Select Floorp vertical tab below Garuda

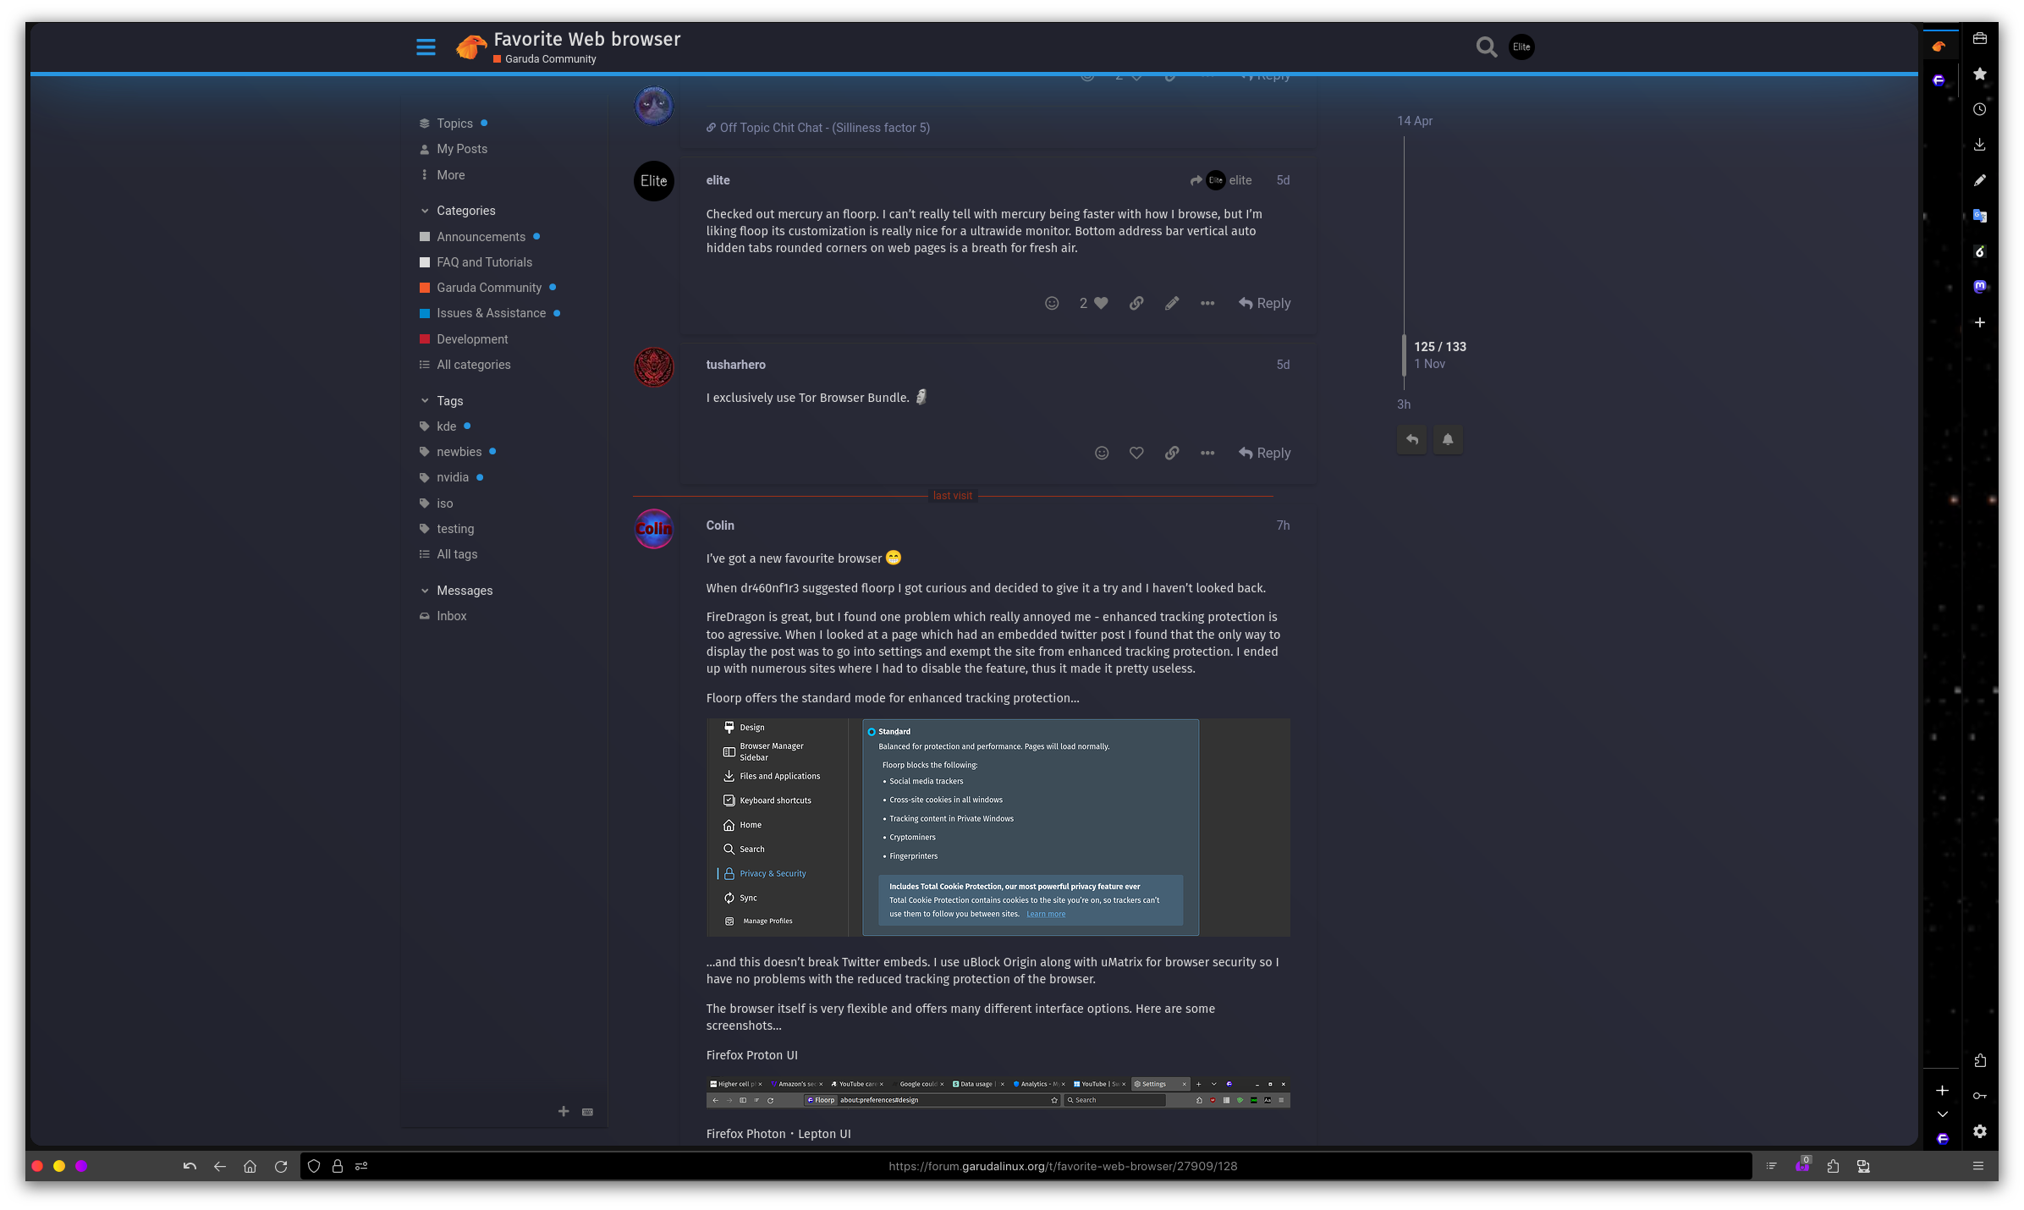pos(1939,81)
